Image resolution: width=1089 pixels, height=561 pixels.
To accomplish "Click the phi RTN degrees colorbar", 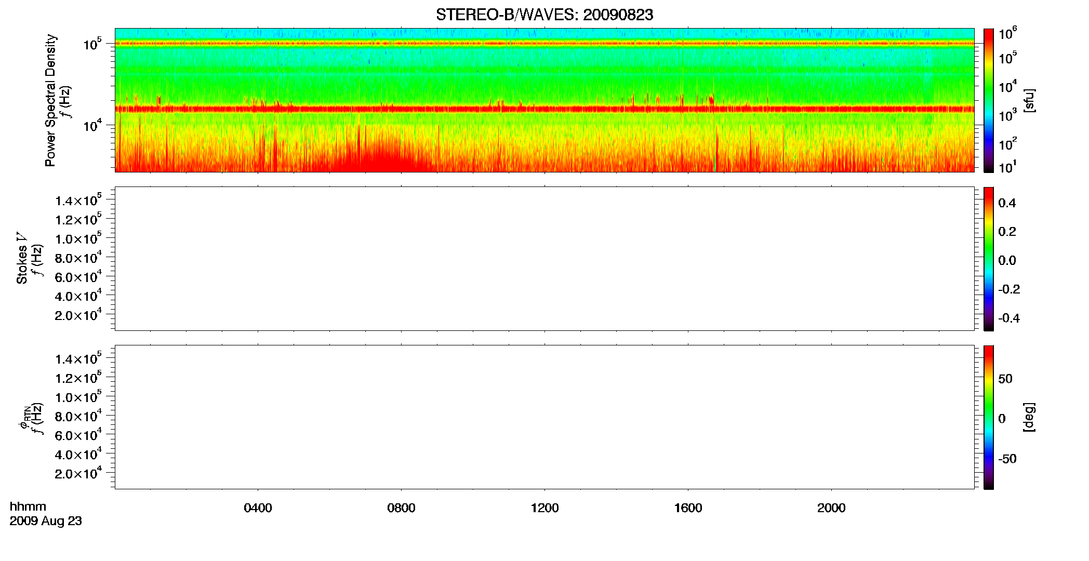I will point(989,417).
